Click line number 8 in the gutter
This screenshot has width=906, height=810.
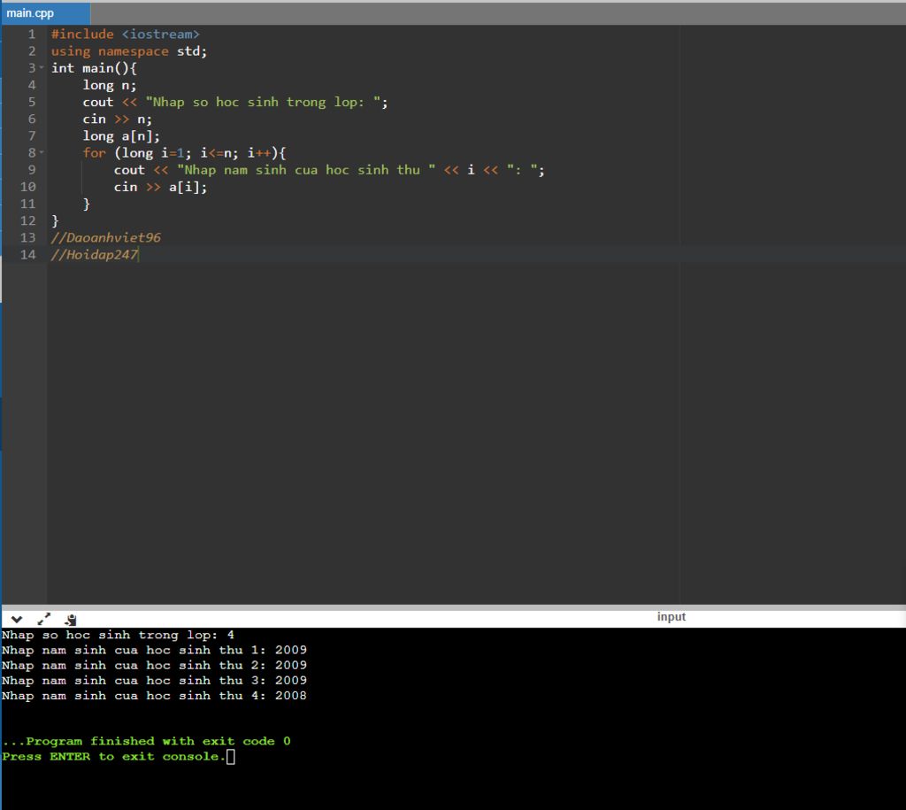[32, 152]
